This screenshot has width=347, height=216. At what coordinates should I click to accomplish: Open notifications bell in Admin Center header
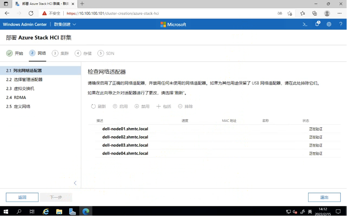coord(317,24)
